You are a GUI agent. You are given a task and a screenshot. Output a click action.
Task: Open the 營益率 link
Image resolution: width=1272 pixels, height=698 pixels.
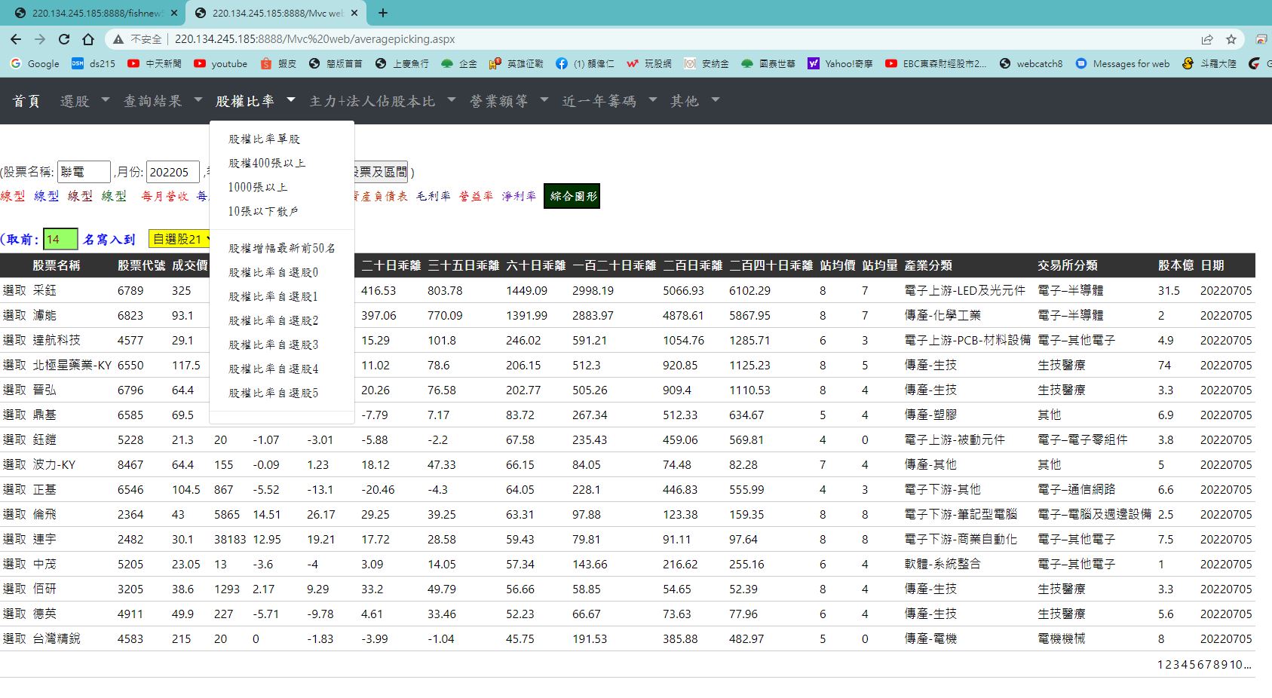[x=476, y=196]
